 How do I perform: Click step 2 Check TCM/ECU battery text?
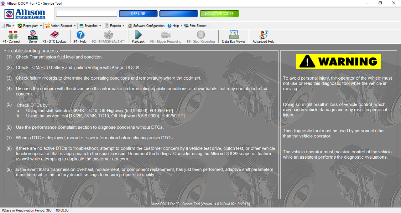coord(78,67)
